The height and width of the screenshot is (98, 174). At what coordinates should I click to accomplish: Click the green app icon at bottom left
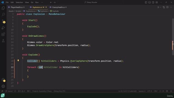point(3,96)
